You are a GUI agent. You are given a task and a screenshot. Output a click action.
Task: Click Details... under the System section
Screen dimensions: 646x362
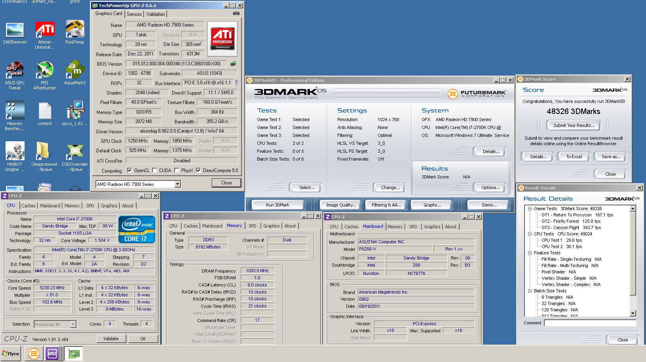coord(489,152)
